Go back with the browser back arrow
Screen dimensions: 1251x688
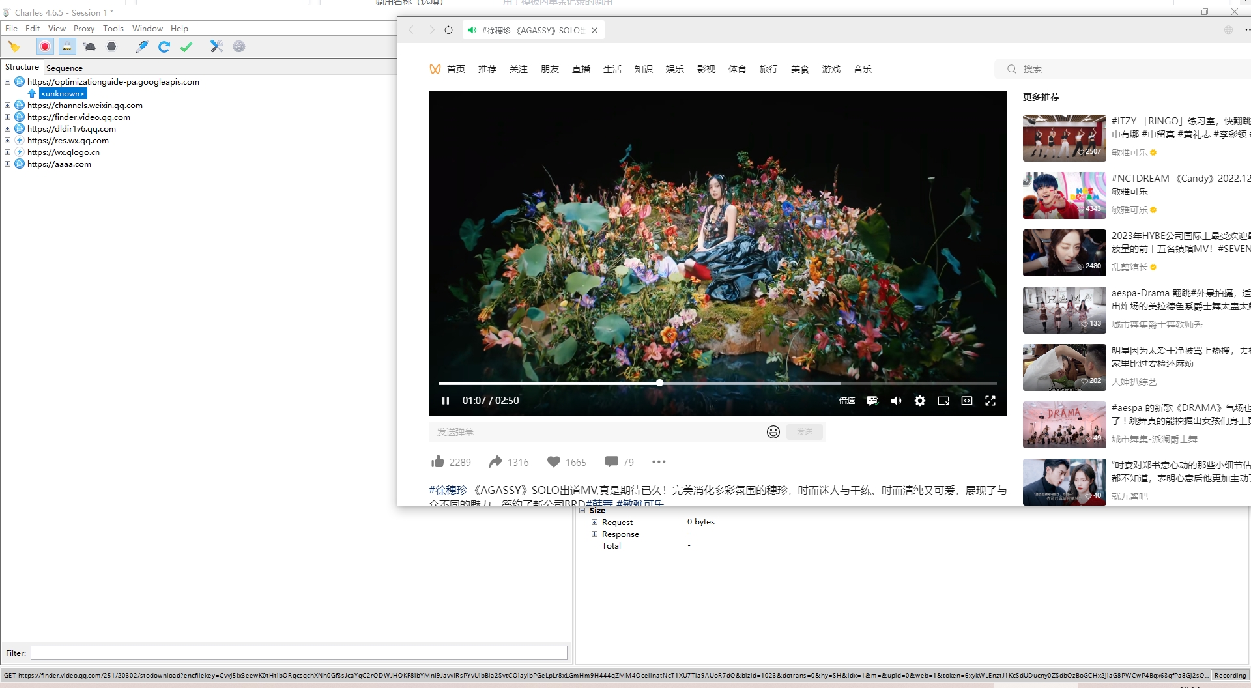[411, 30]
